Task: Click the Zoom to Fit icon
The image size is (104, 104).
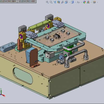Action: (x=47, y=2)
